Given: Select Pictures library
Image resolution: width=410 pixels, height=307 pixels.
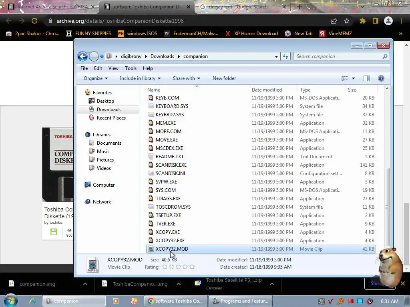Looking at the screenshot, I should [x=105, y=160].
